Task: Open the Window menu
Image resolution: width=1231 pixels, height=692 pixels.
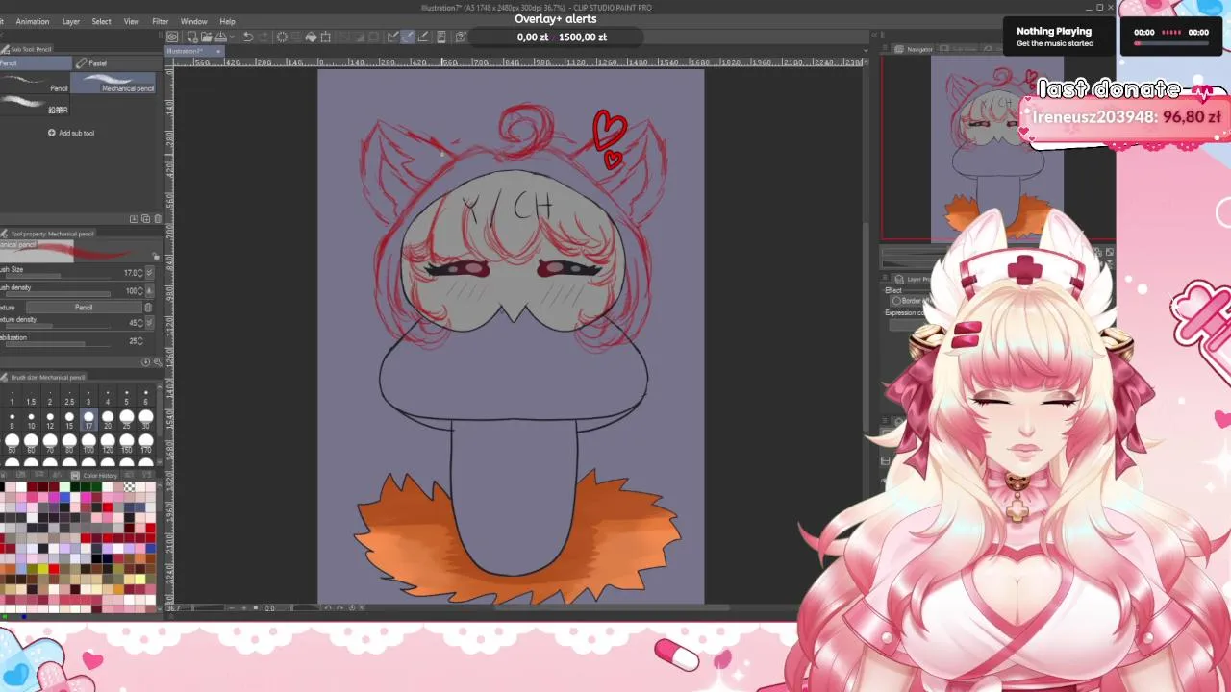Action: [x=193, y=21]
